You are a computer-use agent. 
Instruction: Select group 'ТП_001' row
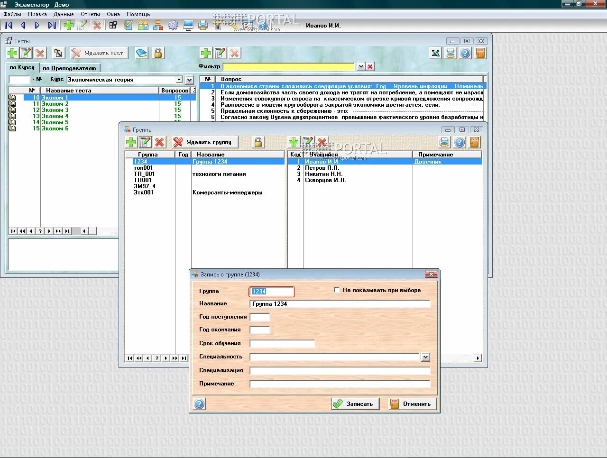point(204,174)
